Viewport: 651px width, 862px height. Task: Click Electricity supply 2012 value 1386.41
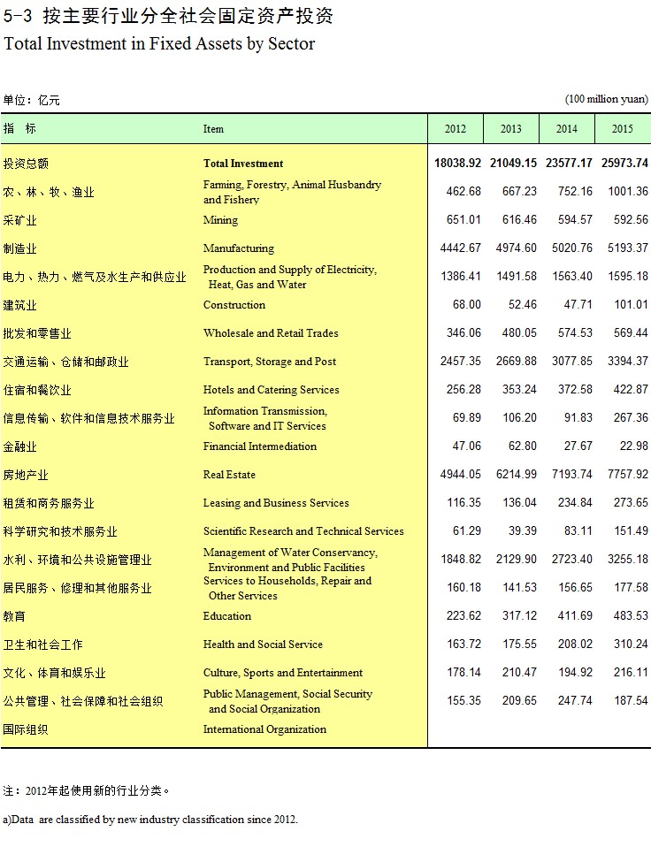click(x=461, y=277)
